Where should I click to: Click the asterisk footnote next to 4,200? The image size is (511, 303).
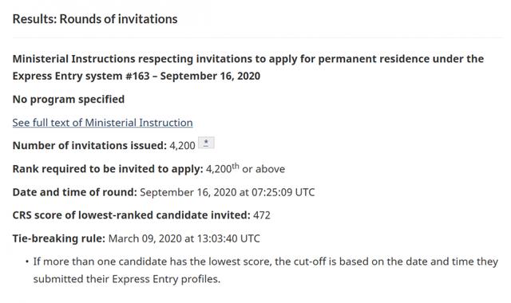(206, 144)
